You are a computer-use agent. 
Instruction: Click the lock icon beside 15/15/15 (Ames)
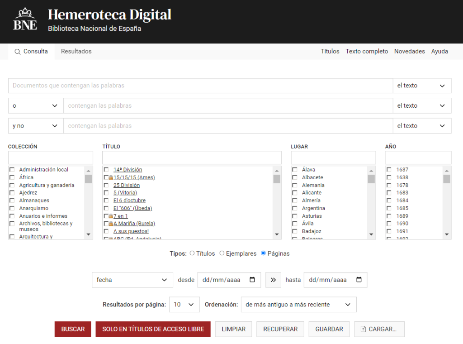[x=111, y=177]
